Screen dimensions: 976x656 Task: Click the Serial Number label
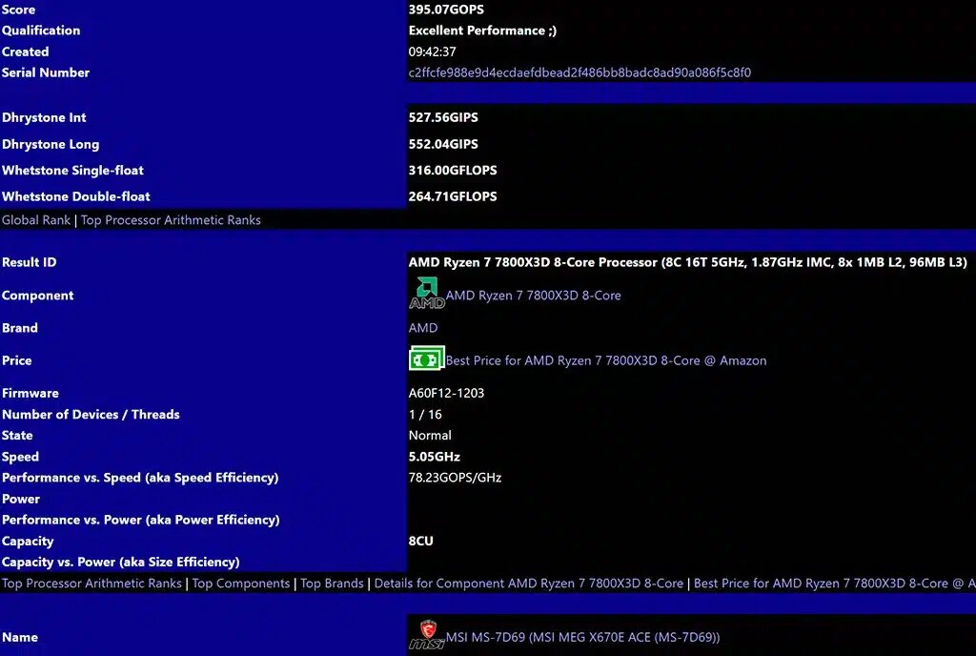[46, 72]
